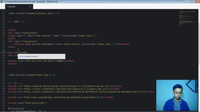Choose previewmarkdown autocomplete suggestion
This screenshot has width=200, height=112.
[x=42, y=56]
